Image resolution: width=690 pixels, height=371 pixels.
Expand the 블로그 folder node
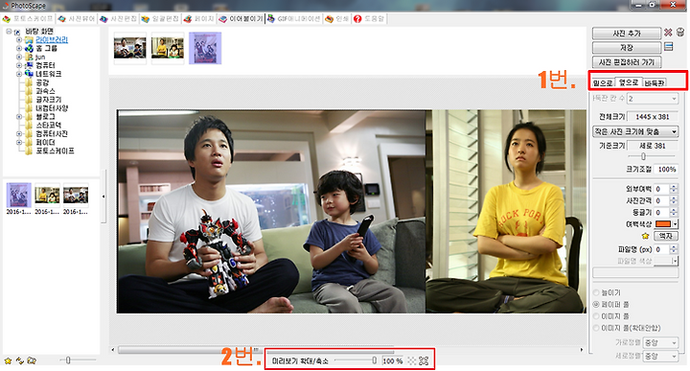(19, 117)
